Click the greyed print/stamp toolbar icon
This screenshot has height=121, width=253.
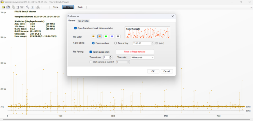38,7
